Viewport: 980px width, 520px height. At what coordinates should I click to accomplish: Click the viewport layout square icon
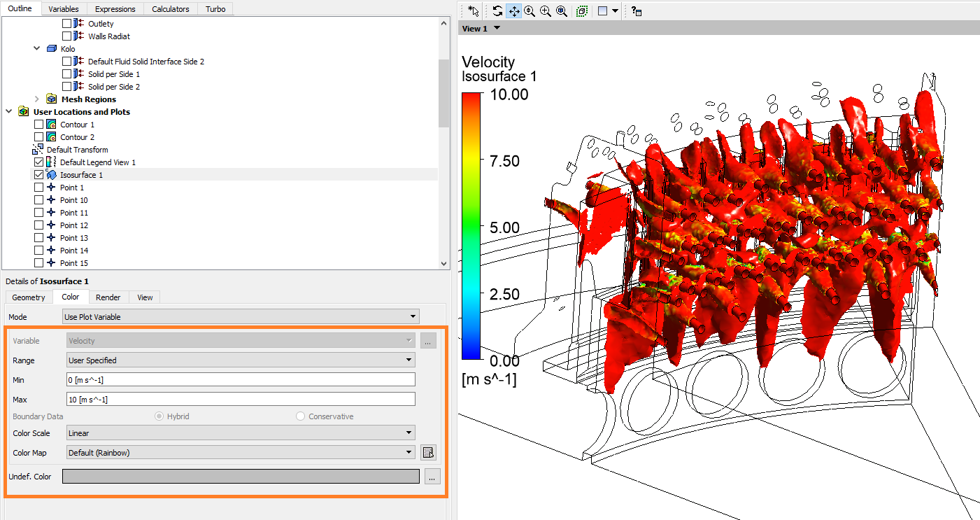(602, 11)
